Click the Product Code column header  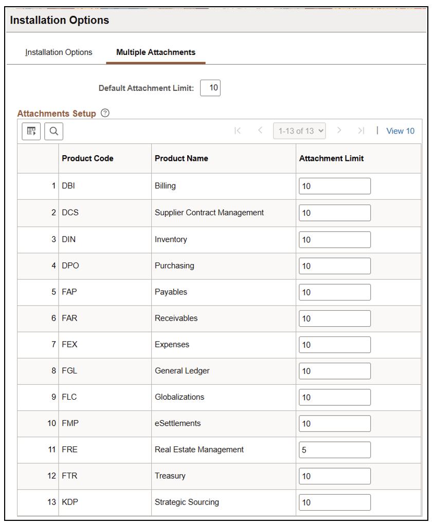87,159
